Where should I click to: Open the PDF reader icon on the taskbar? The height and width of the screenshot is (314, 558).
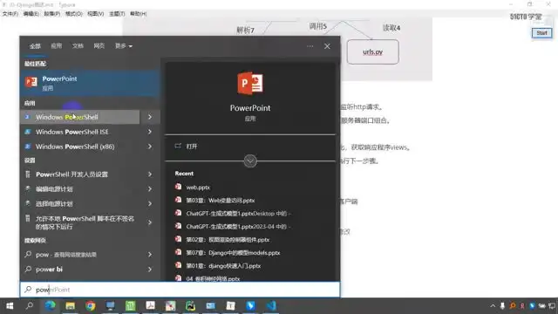[150, 306]
